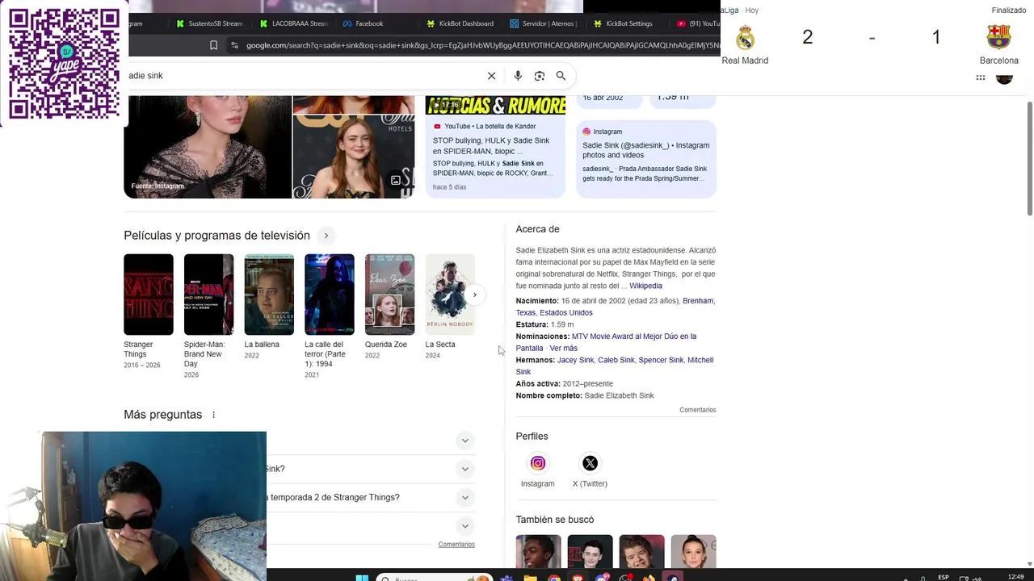Viewport: 1034px width, 581px height.
Task: Open the Más preguntas options menu
Action: pos(214,415)
